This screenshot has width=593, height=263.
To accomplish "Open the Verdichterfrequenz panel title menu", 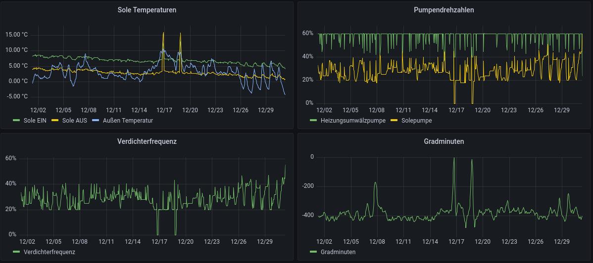I will (147, 141).
